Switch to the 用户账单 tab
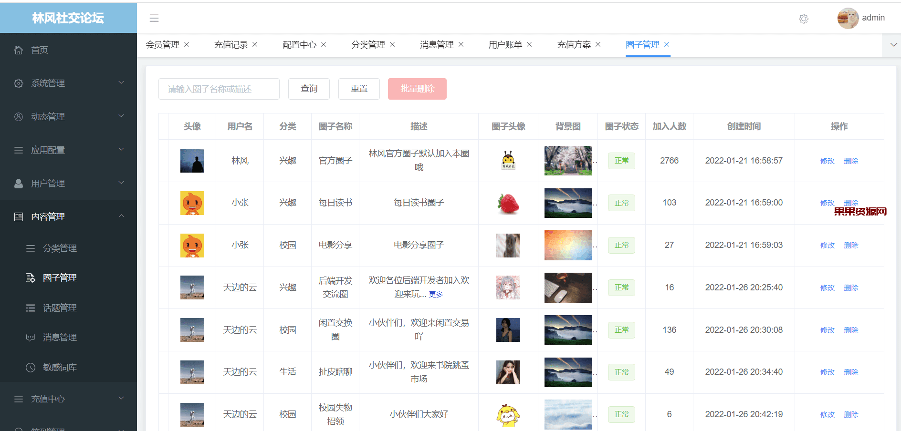The width and height of the screenshot is (901, 431). point(505,44)
